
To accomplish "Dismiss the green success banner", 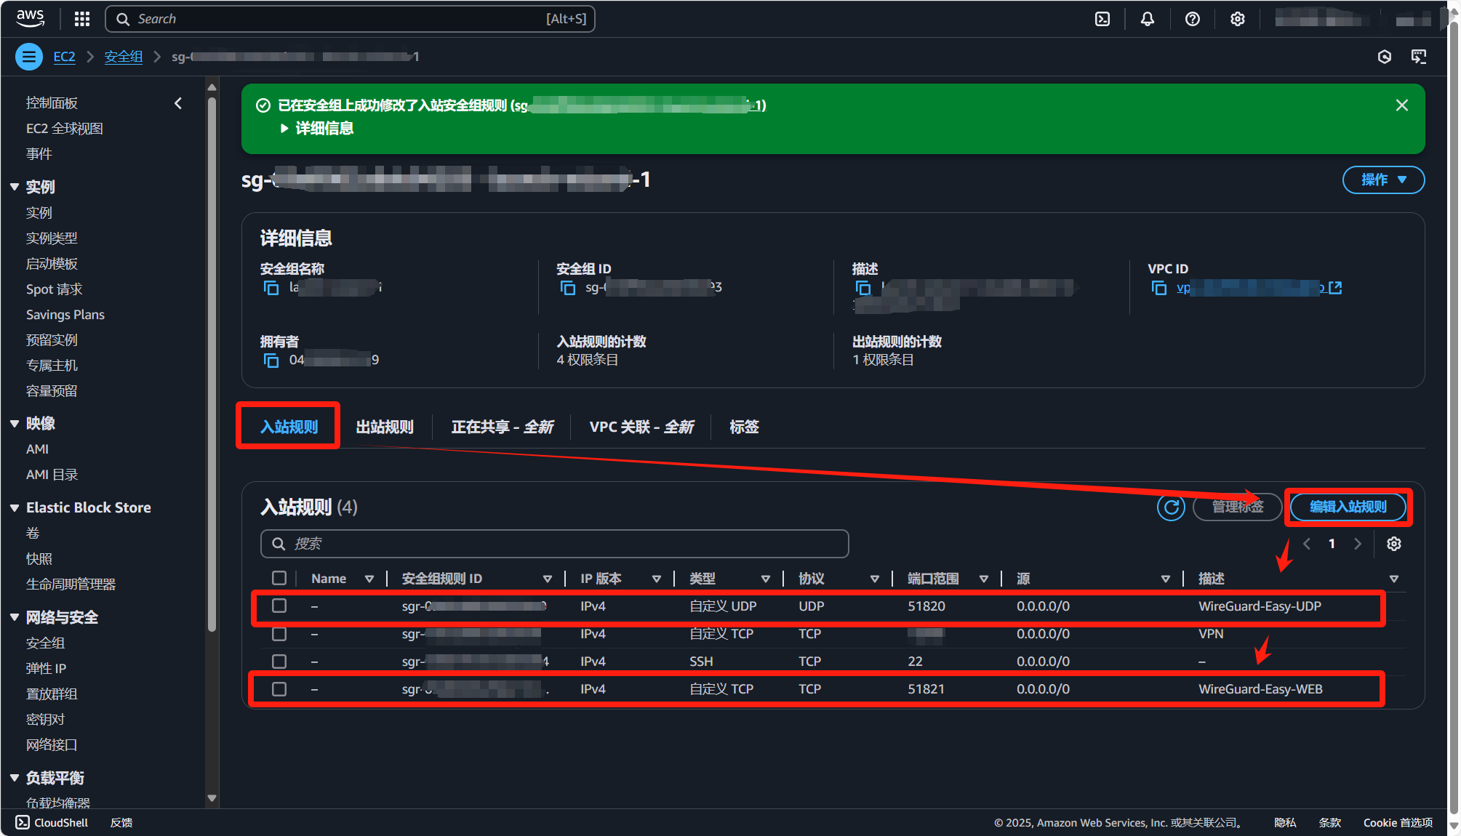I will point(1402,105).
